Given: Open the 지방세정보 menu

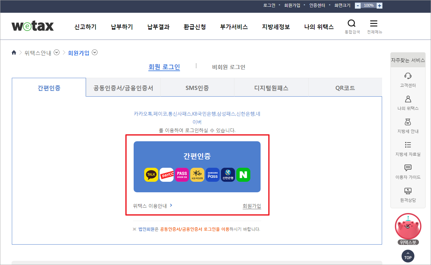Looking at the screenshot, I should (276, 27).
